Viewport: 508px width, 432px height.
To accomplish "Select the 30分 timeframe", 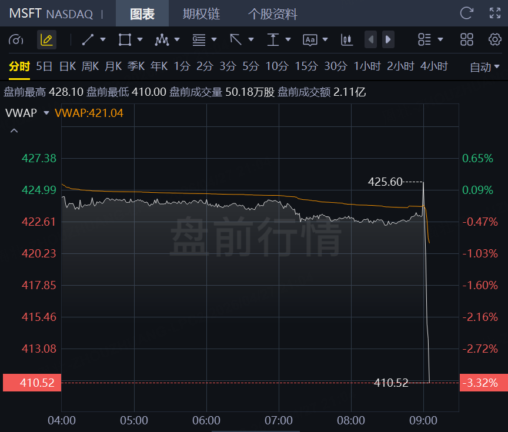I will coord(336,66).
